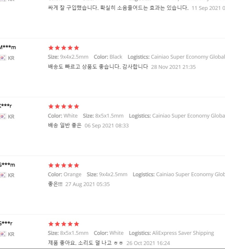
Task: Click the Korean flag icon under K***r
Action: point(3,116)
